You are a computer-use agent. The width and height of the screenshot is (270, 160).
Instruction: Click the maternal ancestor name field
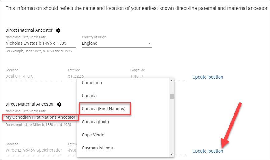click(41, 117)
